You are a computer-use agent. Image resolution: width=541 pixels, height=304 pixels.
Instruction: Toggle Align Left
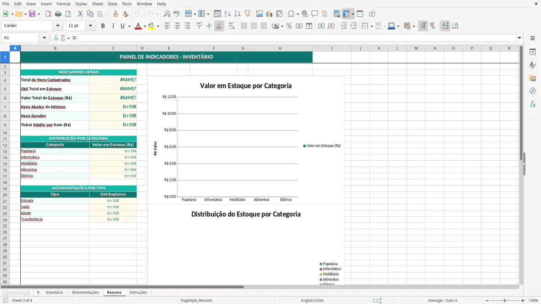point(167,26)
